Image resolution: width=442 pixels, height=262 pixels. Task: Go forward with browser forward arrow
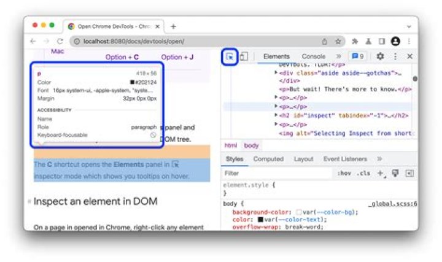tap(47, 41)
